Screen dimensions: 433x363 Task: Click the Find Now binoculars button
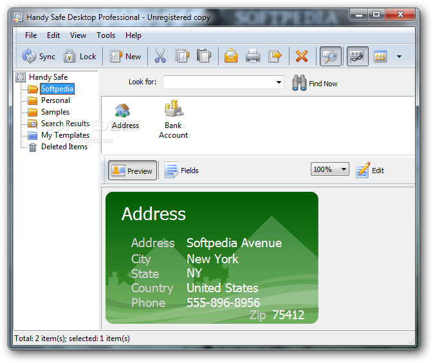pyautogui.click(x=315, y=83)
